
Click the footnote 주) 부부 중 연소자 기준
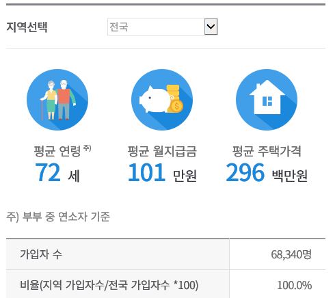click(x=58, y=217)
